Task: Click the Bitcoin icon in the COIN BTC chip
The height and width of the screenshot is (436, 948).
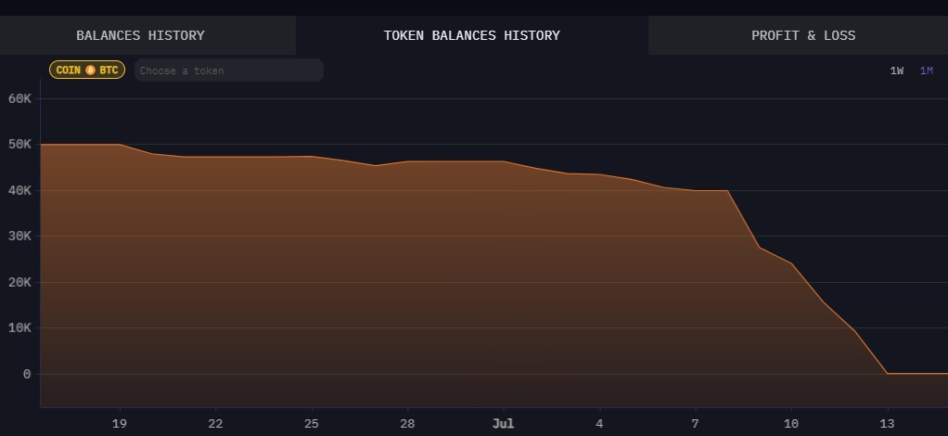Action: tap(90, 71)
